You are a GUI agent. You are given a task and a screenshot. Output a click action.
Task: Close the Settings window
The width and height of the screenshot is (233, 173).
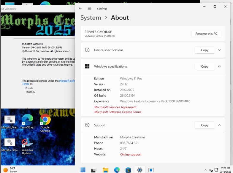[x=225, y=7]
